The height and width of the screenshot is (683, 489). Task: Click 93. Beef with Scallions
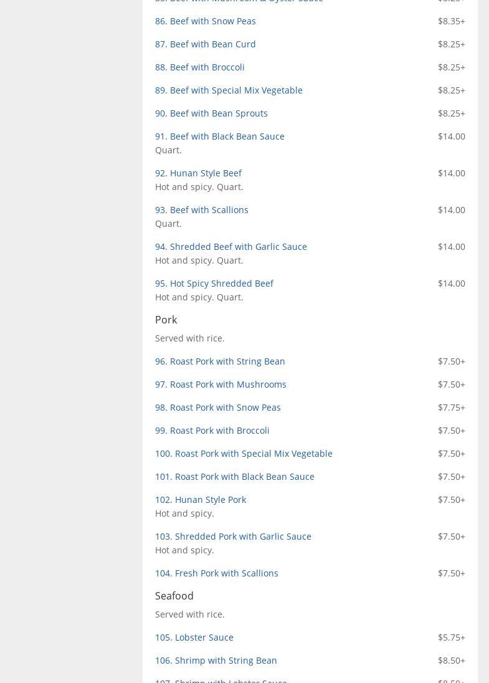coord(201,210)
